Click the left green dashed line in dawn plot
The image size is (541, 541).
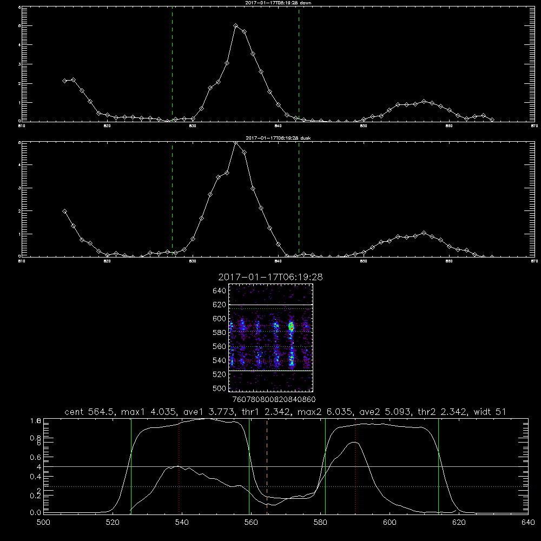point(172,64)
